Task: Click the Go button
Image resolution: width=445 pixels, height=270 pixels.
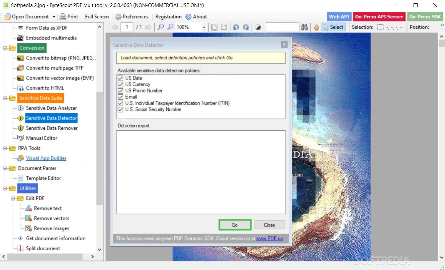Action: pyautogui.click(x=235, y=225)
